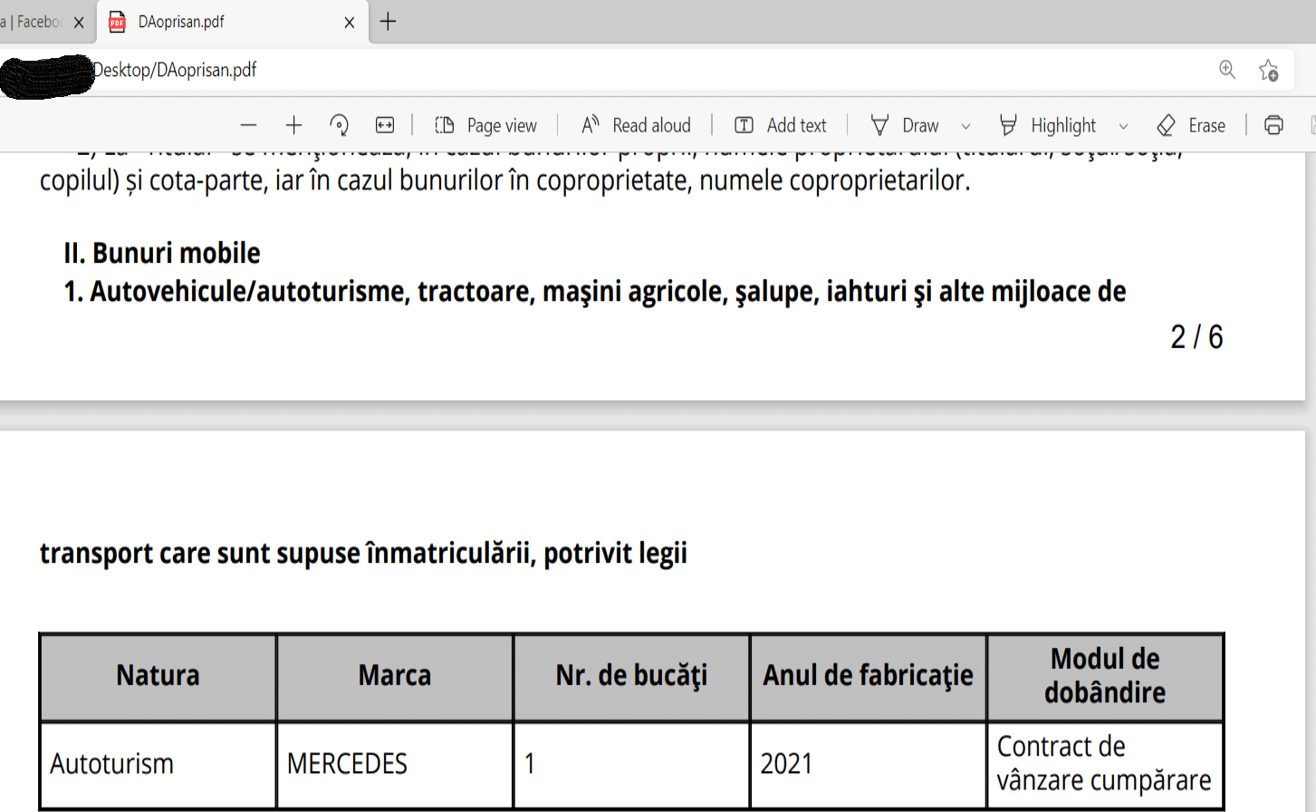The image size is (1316, 812).
Task: Zoom in the PDF with plus icon
Action: (x=293, y=125)
